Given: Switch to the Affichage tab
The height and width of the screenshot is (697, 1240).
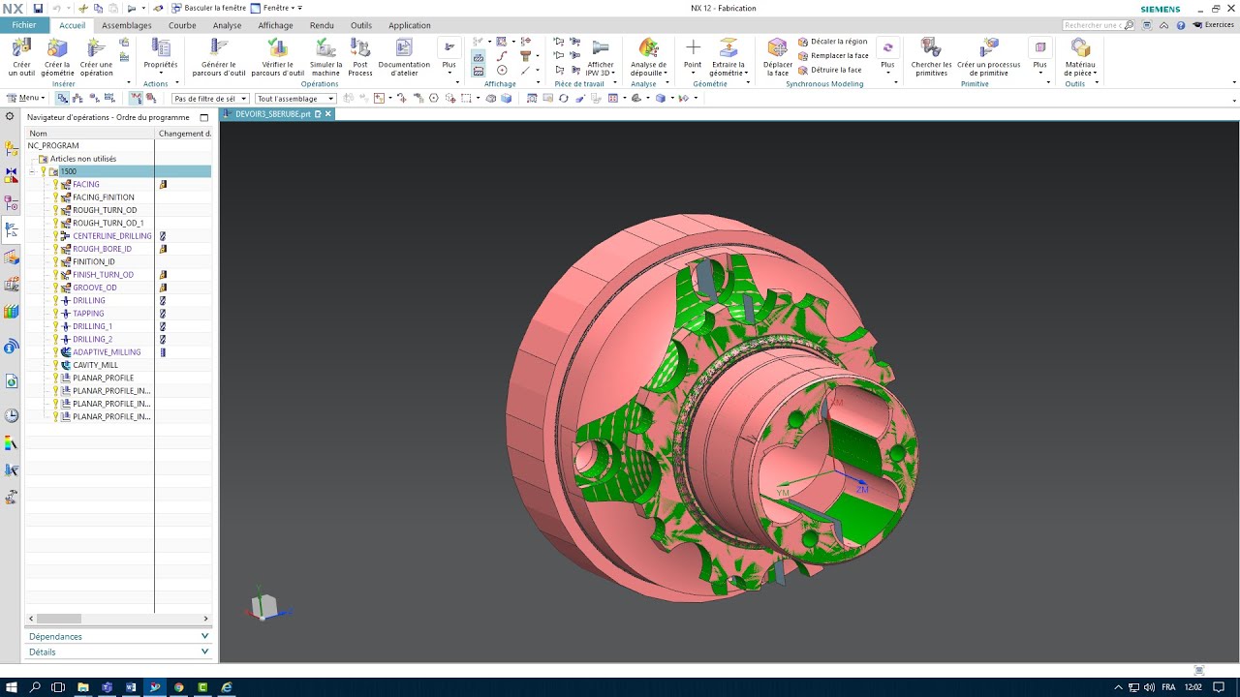Looking at the screenshot, I should 276,25.
